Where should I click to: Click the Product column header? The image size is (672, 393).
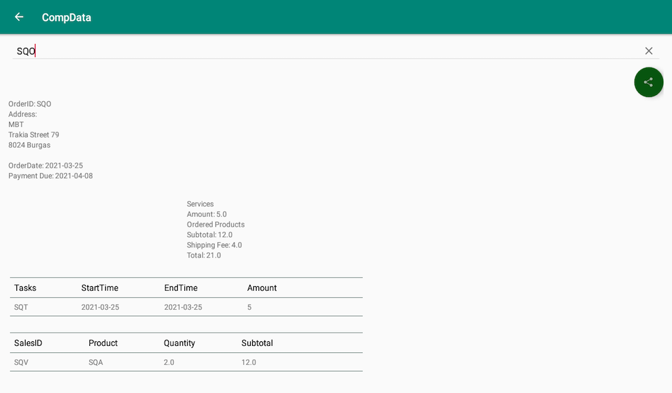(x=103, y=343)
